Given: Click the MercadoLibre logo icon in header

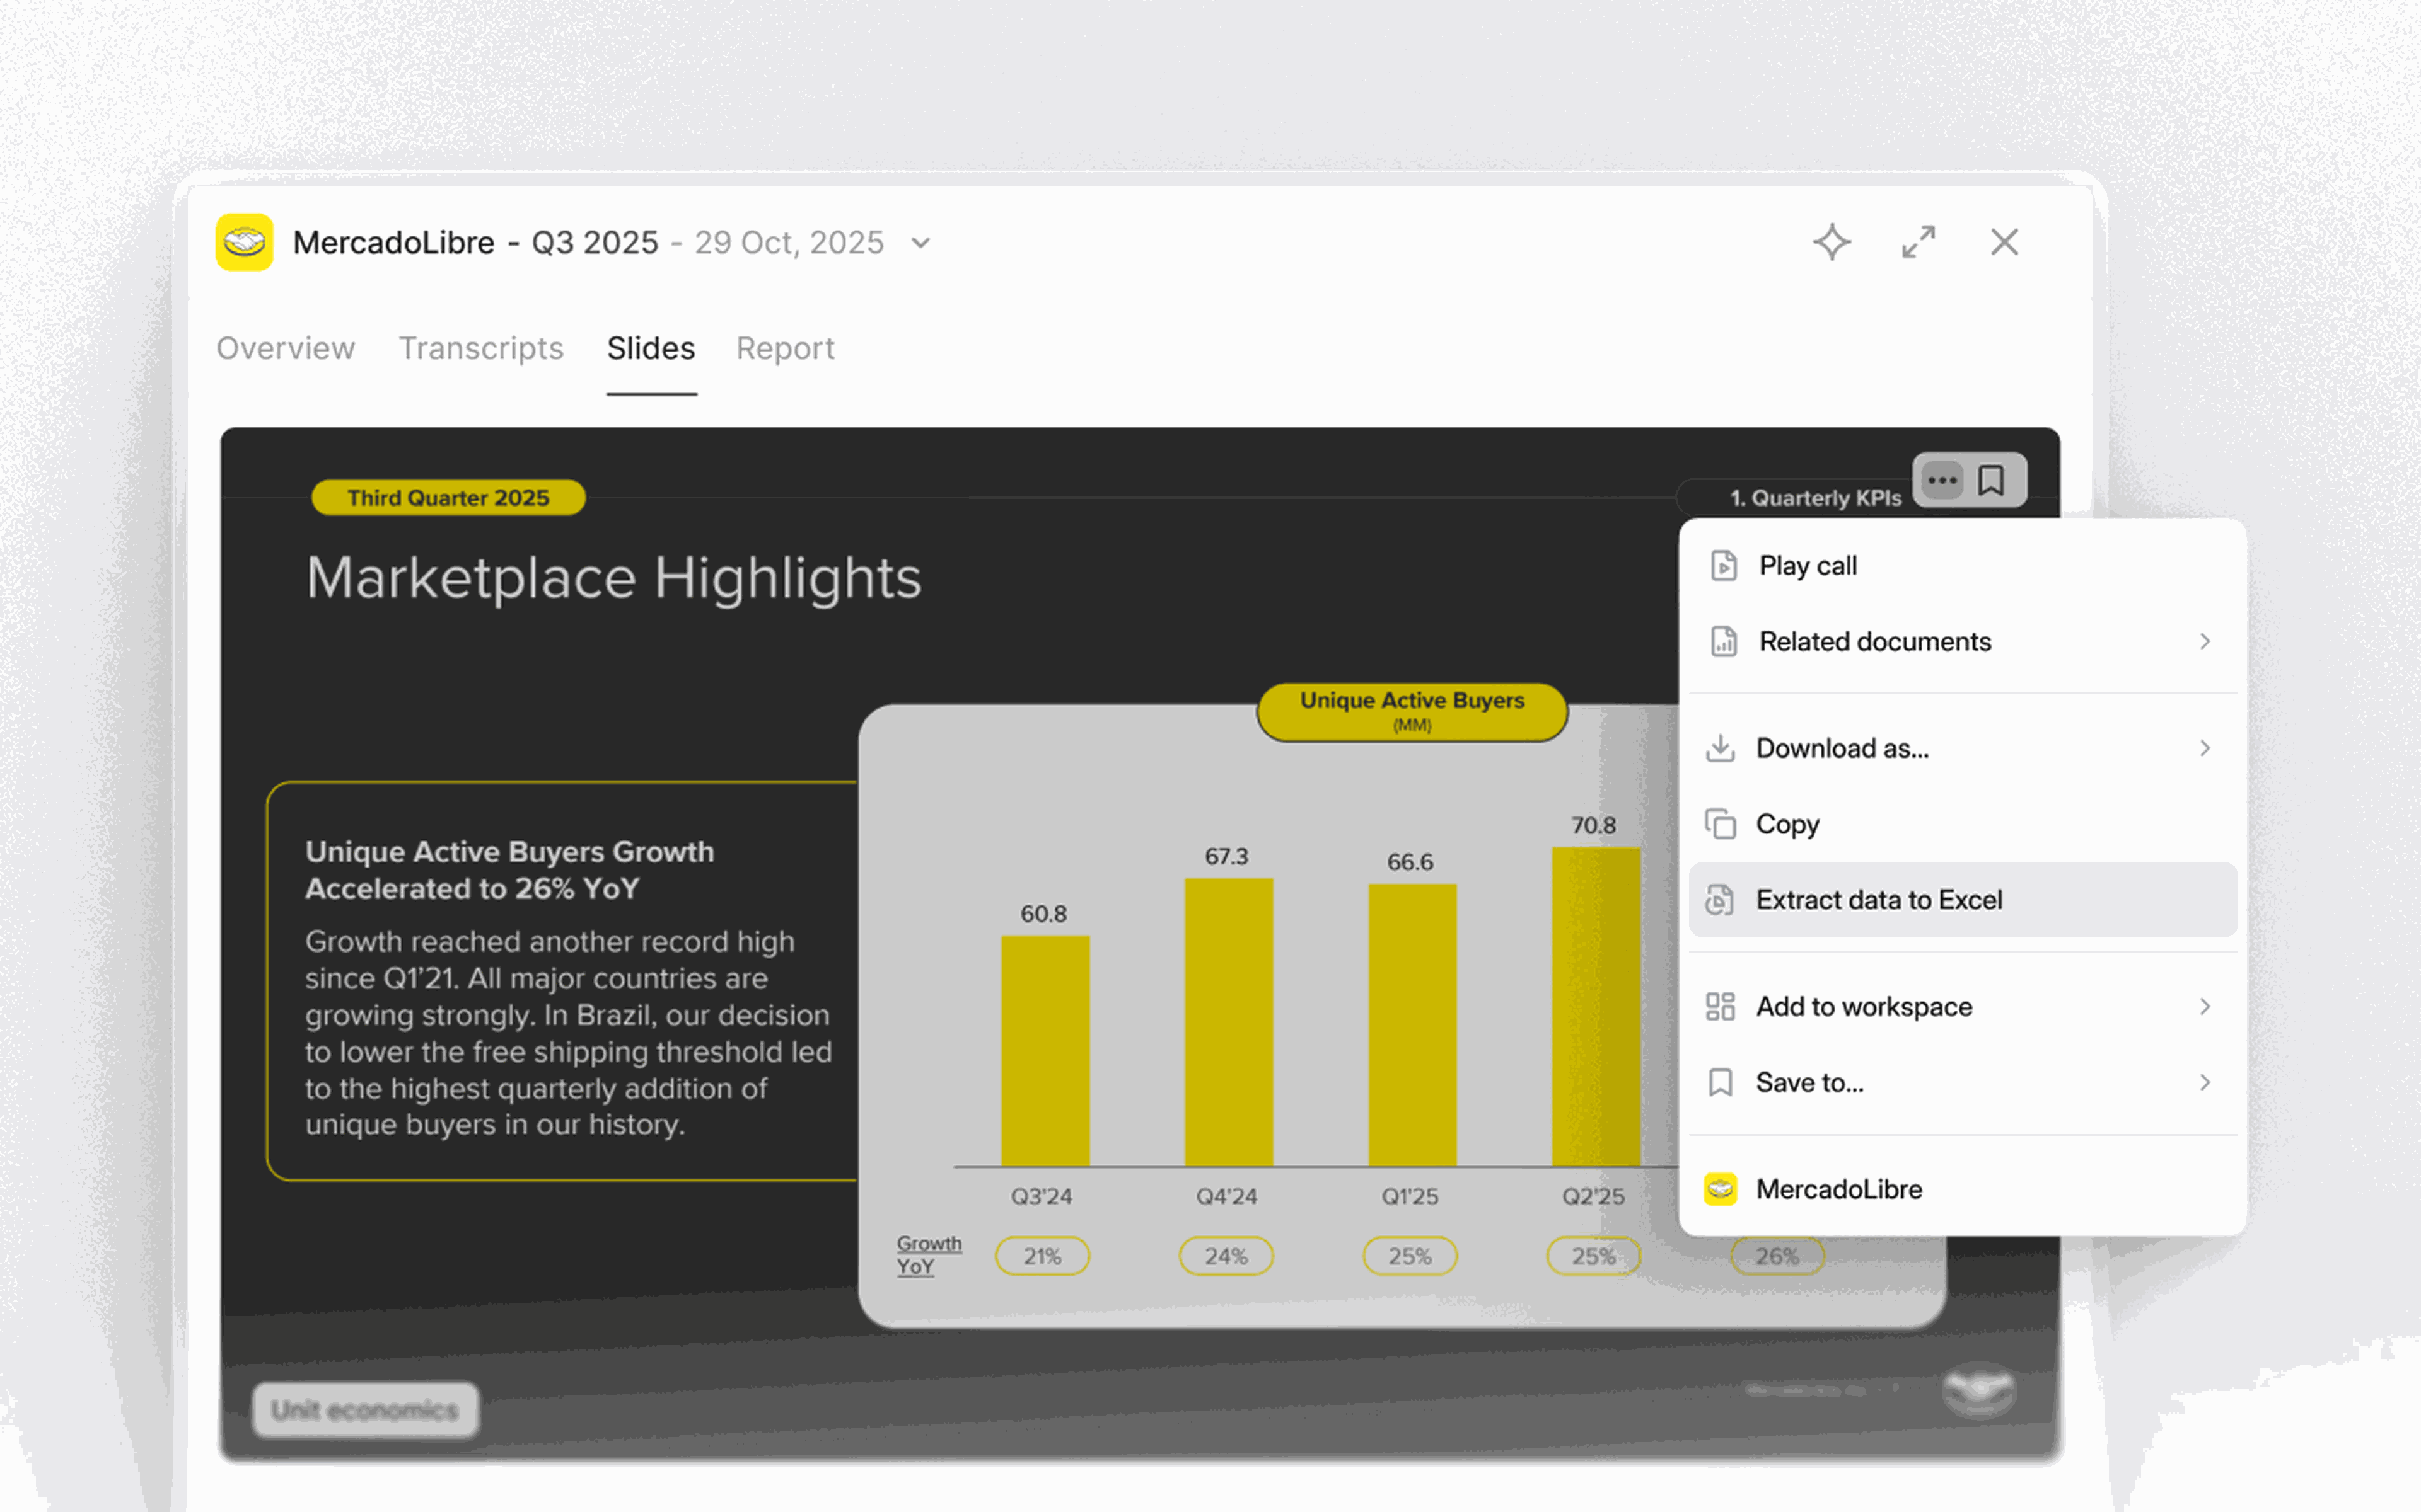Looking at the screenshot, I should coord(244,242).
